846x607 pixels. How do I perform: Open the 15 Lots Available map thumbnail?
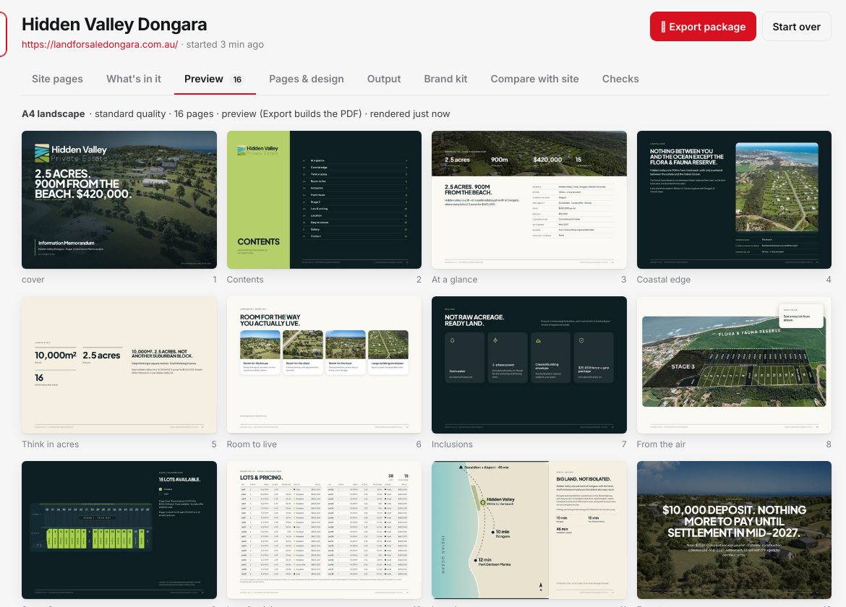(x=119, y=530)
